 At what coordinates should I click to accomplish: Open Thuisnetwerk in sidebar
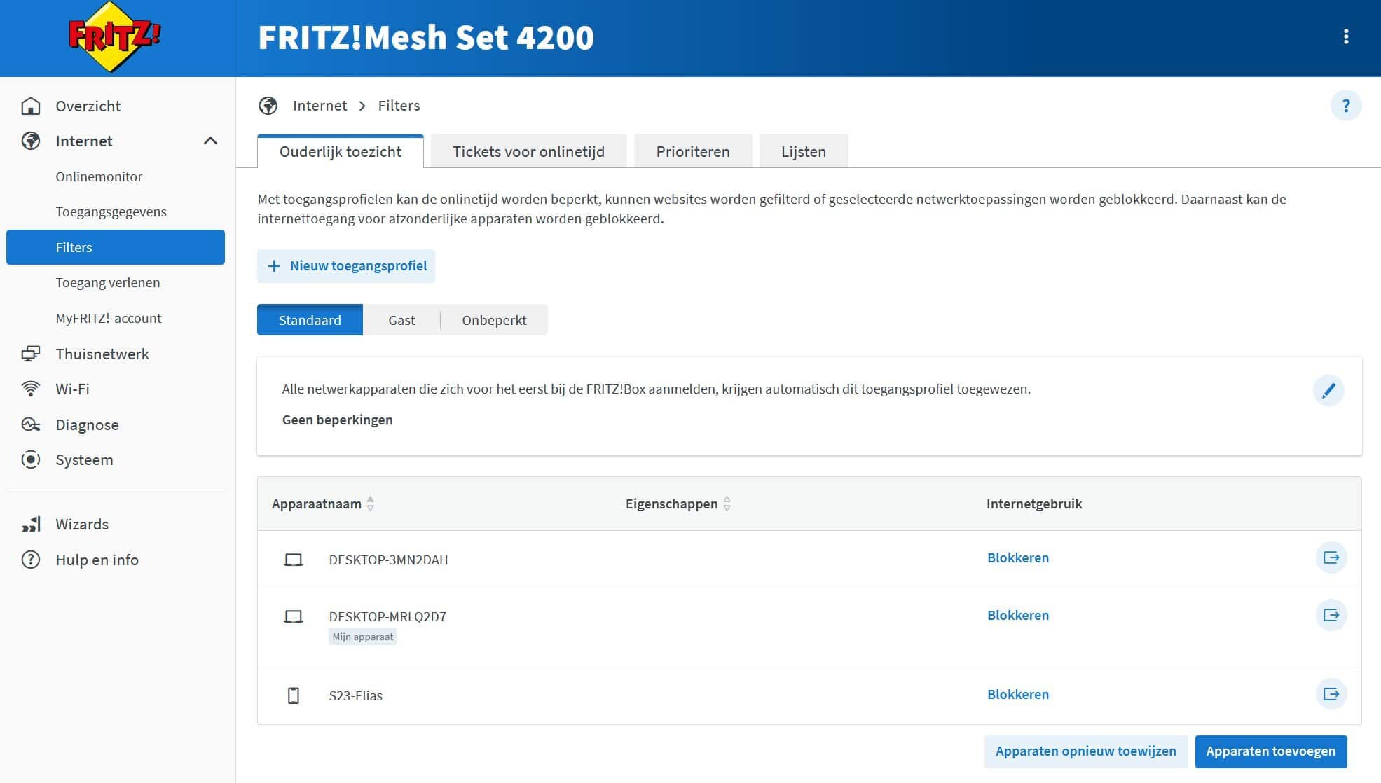pyautogui.click(x=102, y=354)
